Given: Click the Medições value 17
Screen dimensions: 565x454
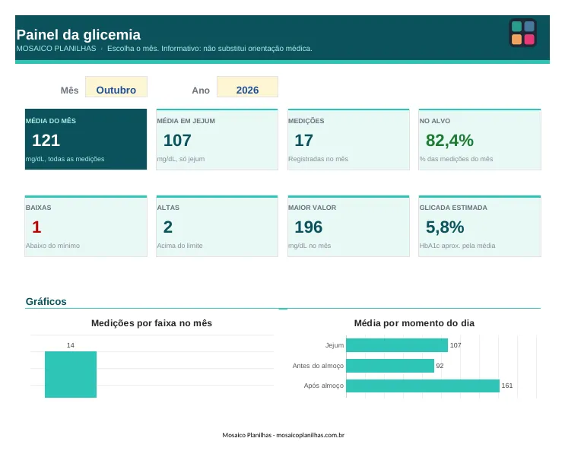Looking at the screenshot, I should (303, 141).
